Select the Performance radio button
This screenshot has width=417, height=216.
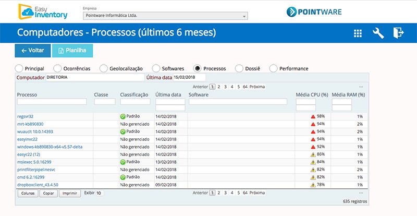273,68
